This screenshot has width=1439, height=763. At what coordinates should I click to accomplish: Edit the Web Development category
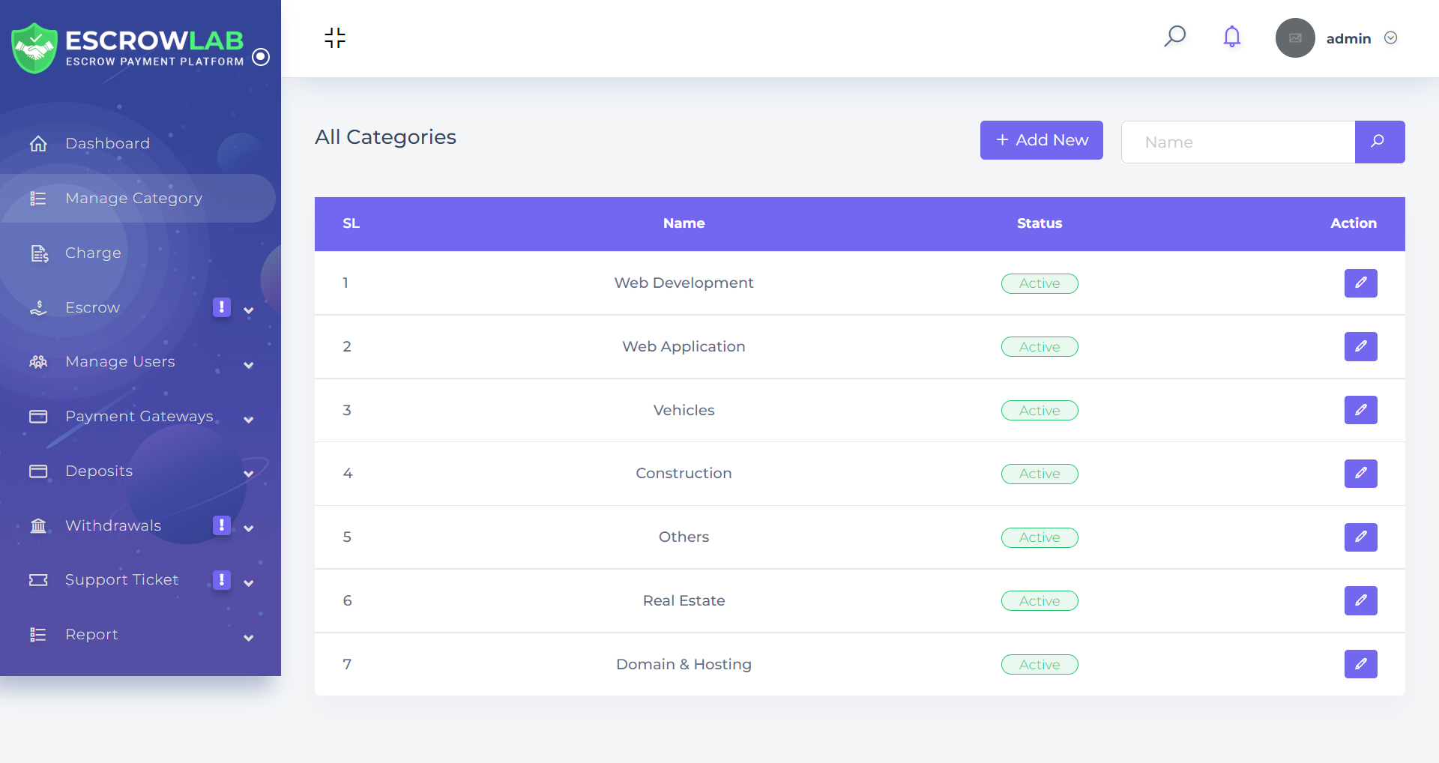point(1360,283)
